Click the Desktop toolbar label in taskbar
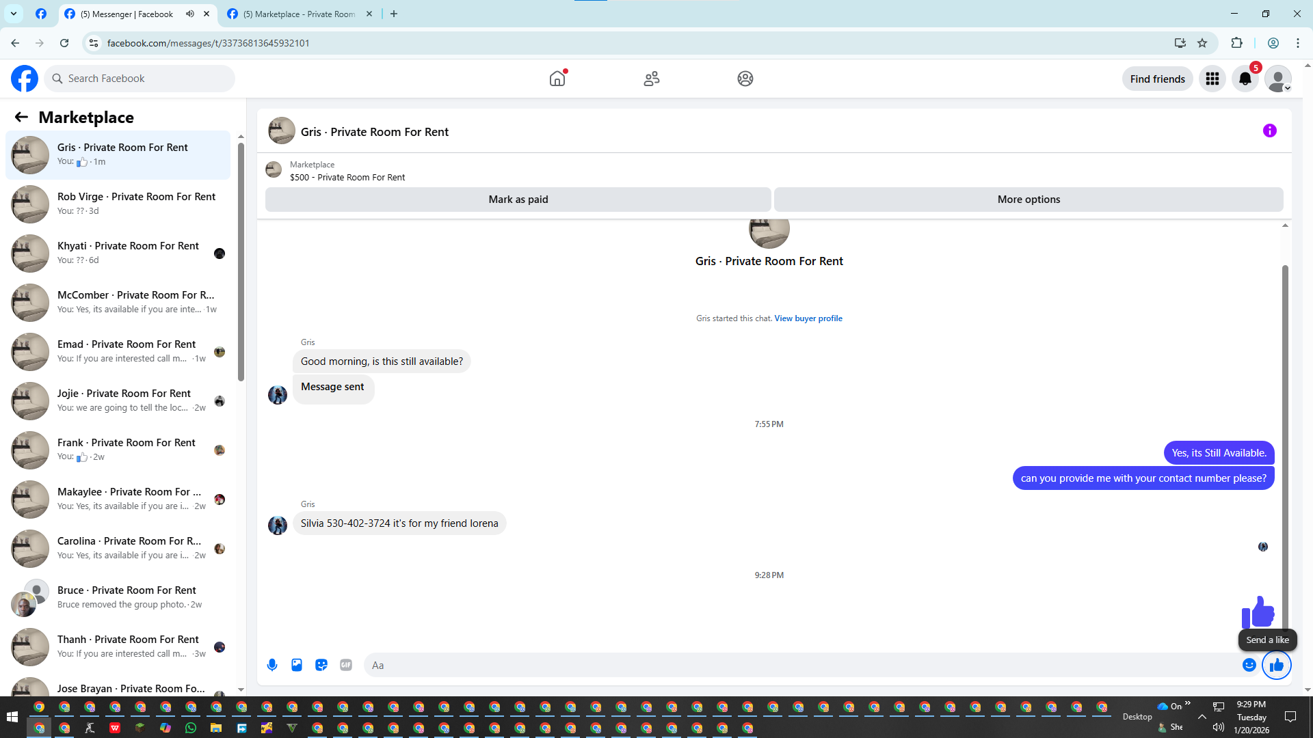This screenshot has width=1313, height=738. (x=1137, y=717)
